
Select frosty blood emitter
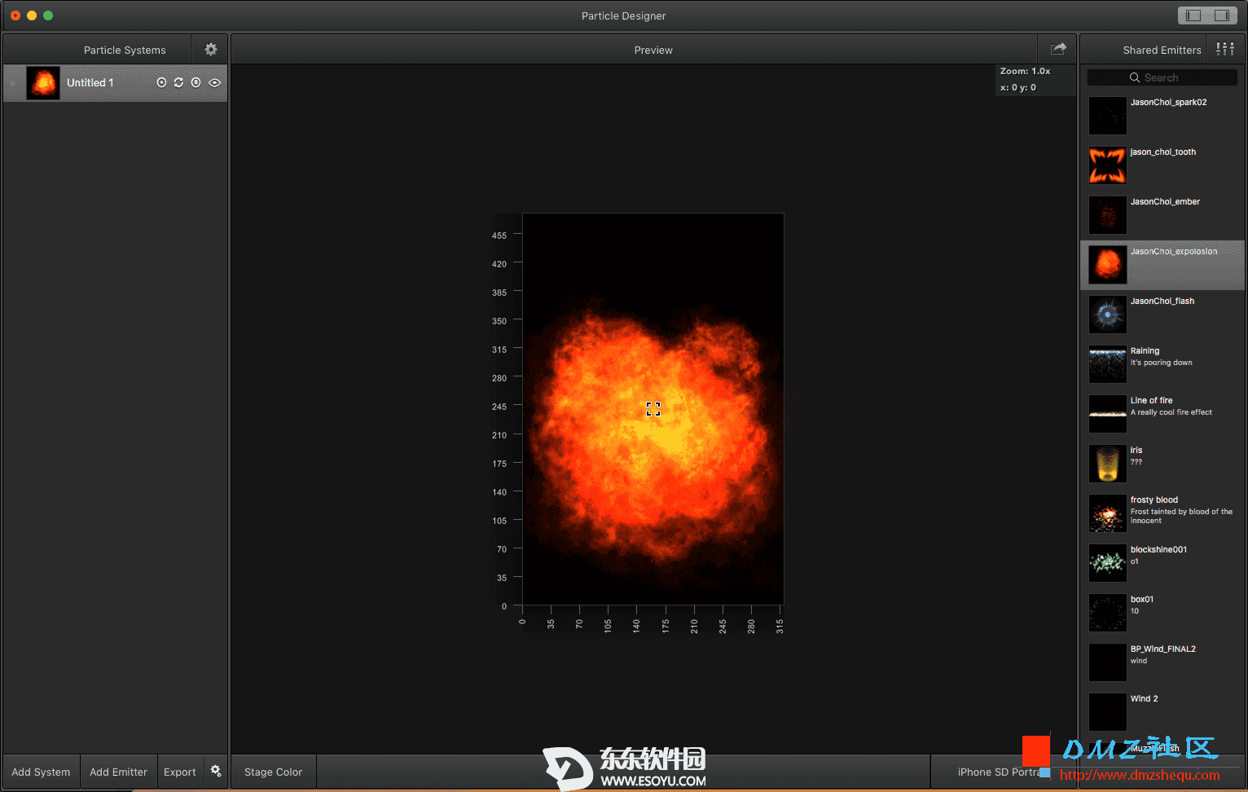[1162, 513]
